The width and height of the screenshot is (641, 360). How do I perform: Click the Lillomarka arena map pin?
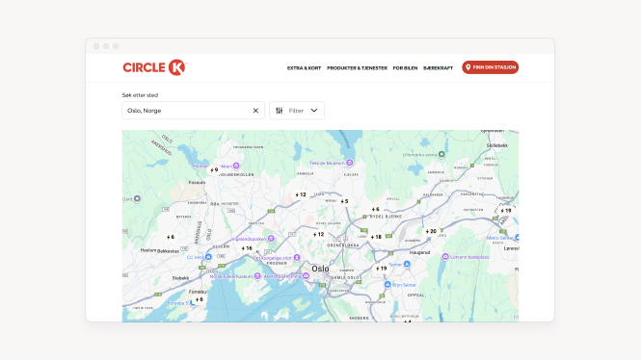point(441,154)
